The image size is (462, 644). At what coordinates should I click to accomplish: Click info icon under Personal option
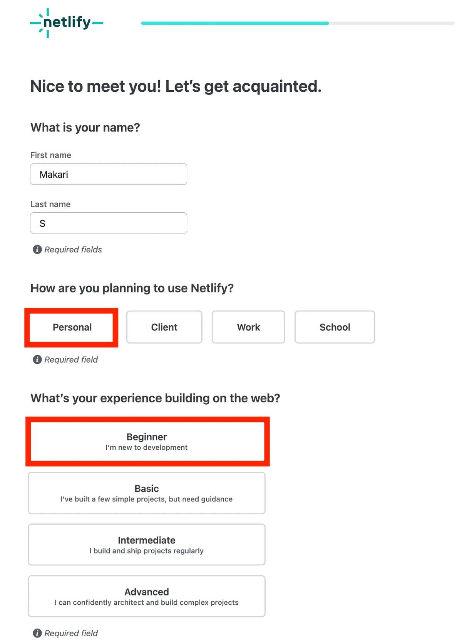37,360
